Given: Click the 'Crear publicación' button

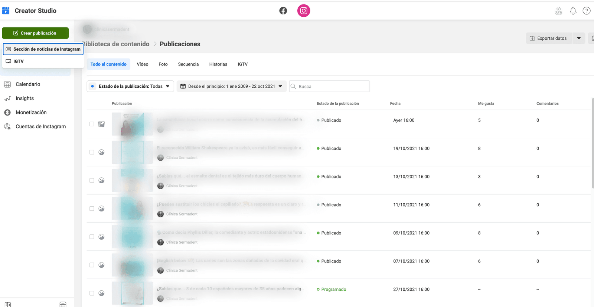Looking at the screenshot, I should 35,33.
